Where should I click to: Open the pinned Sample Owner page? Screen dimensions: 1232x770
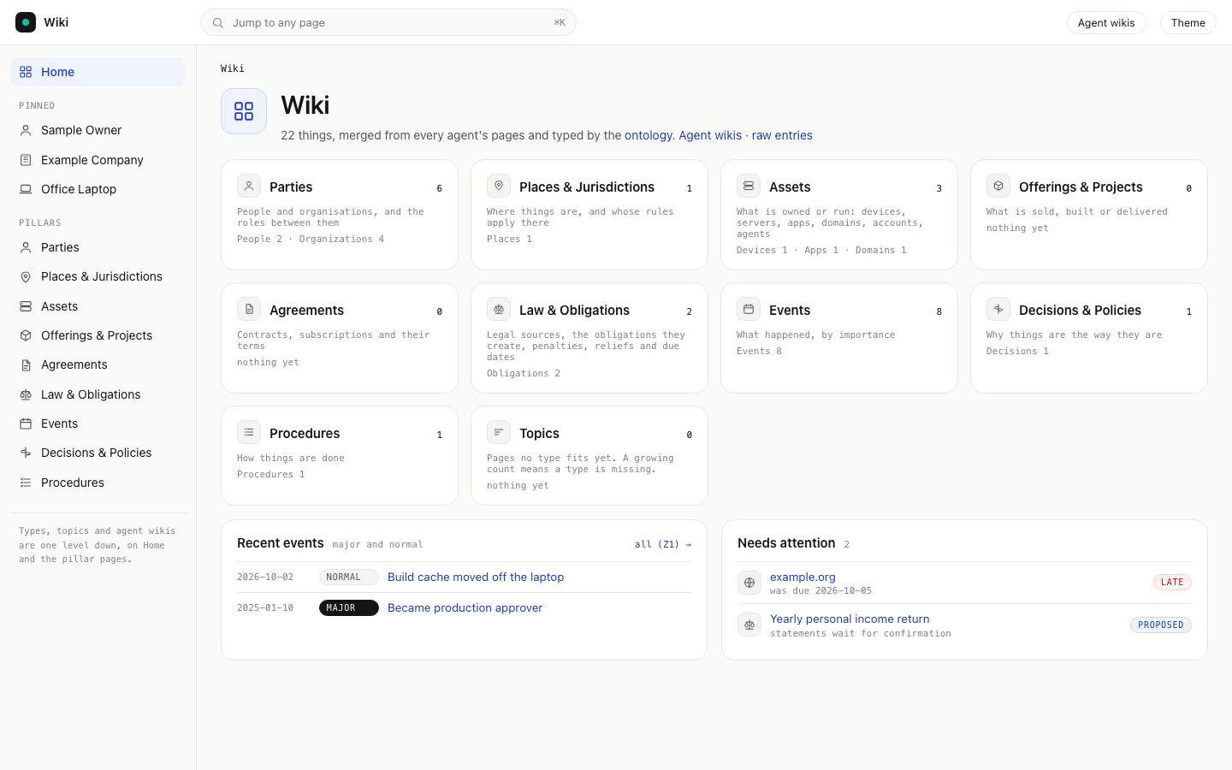point(98,130)
